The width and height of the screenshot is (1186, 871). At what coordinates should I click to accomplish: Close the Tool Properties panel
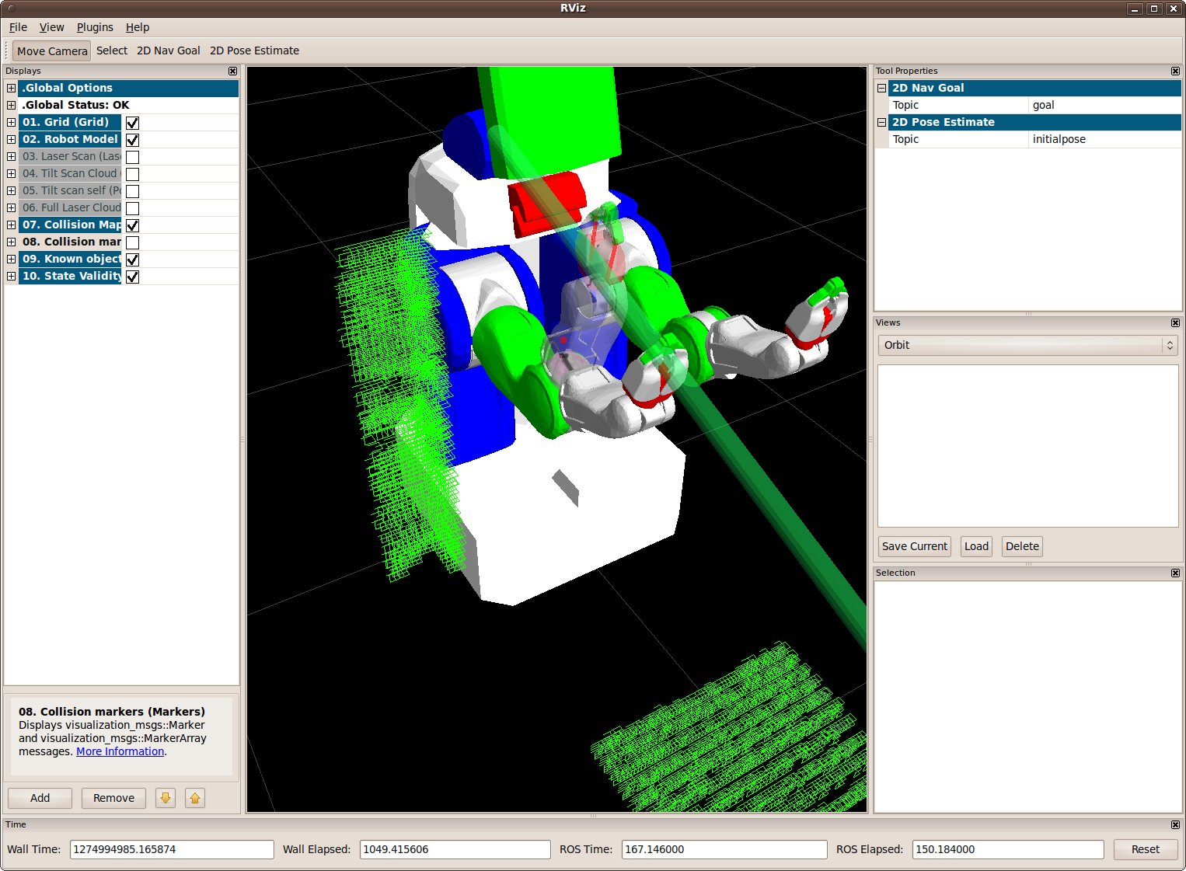1175,71
